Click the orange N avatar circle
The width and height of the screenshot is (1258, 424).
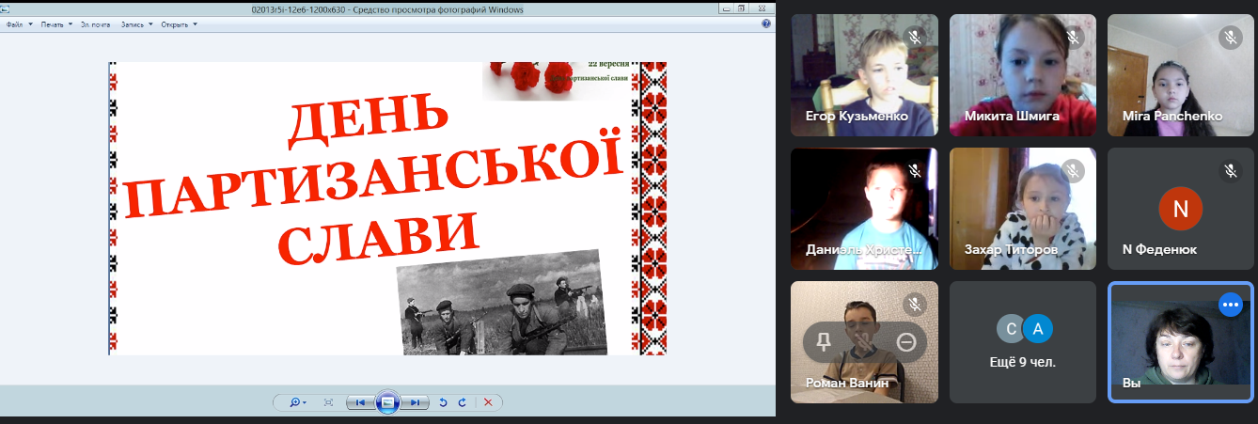1181,209
